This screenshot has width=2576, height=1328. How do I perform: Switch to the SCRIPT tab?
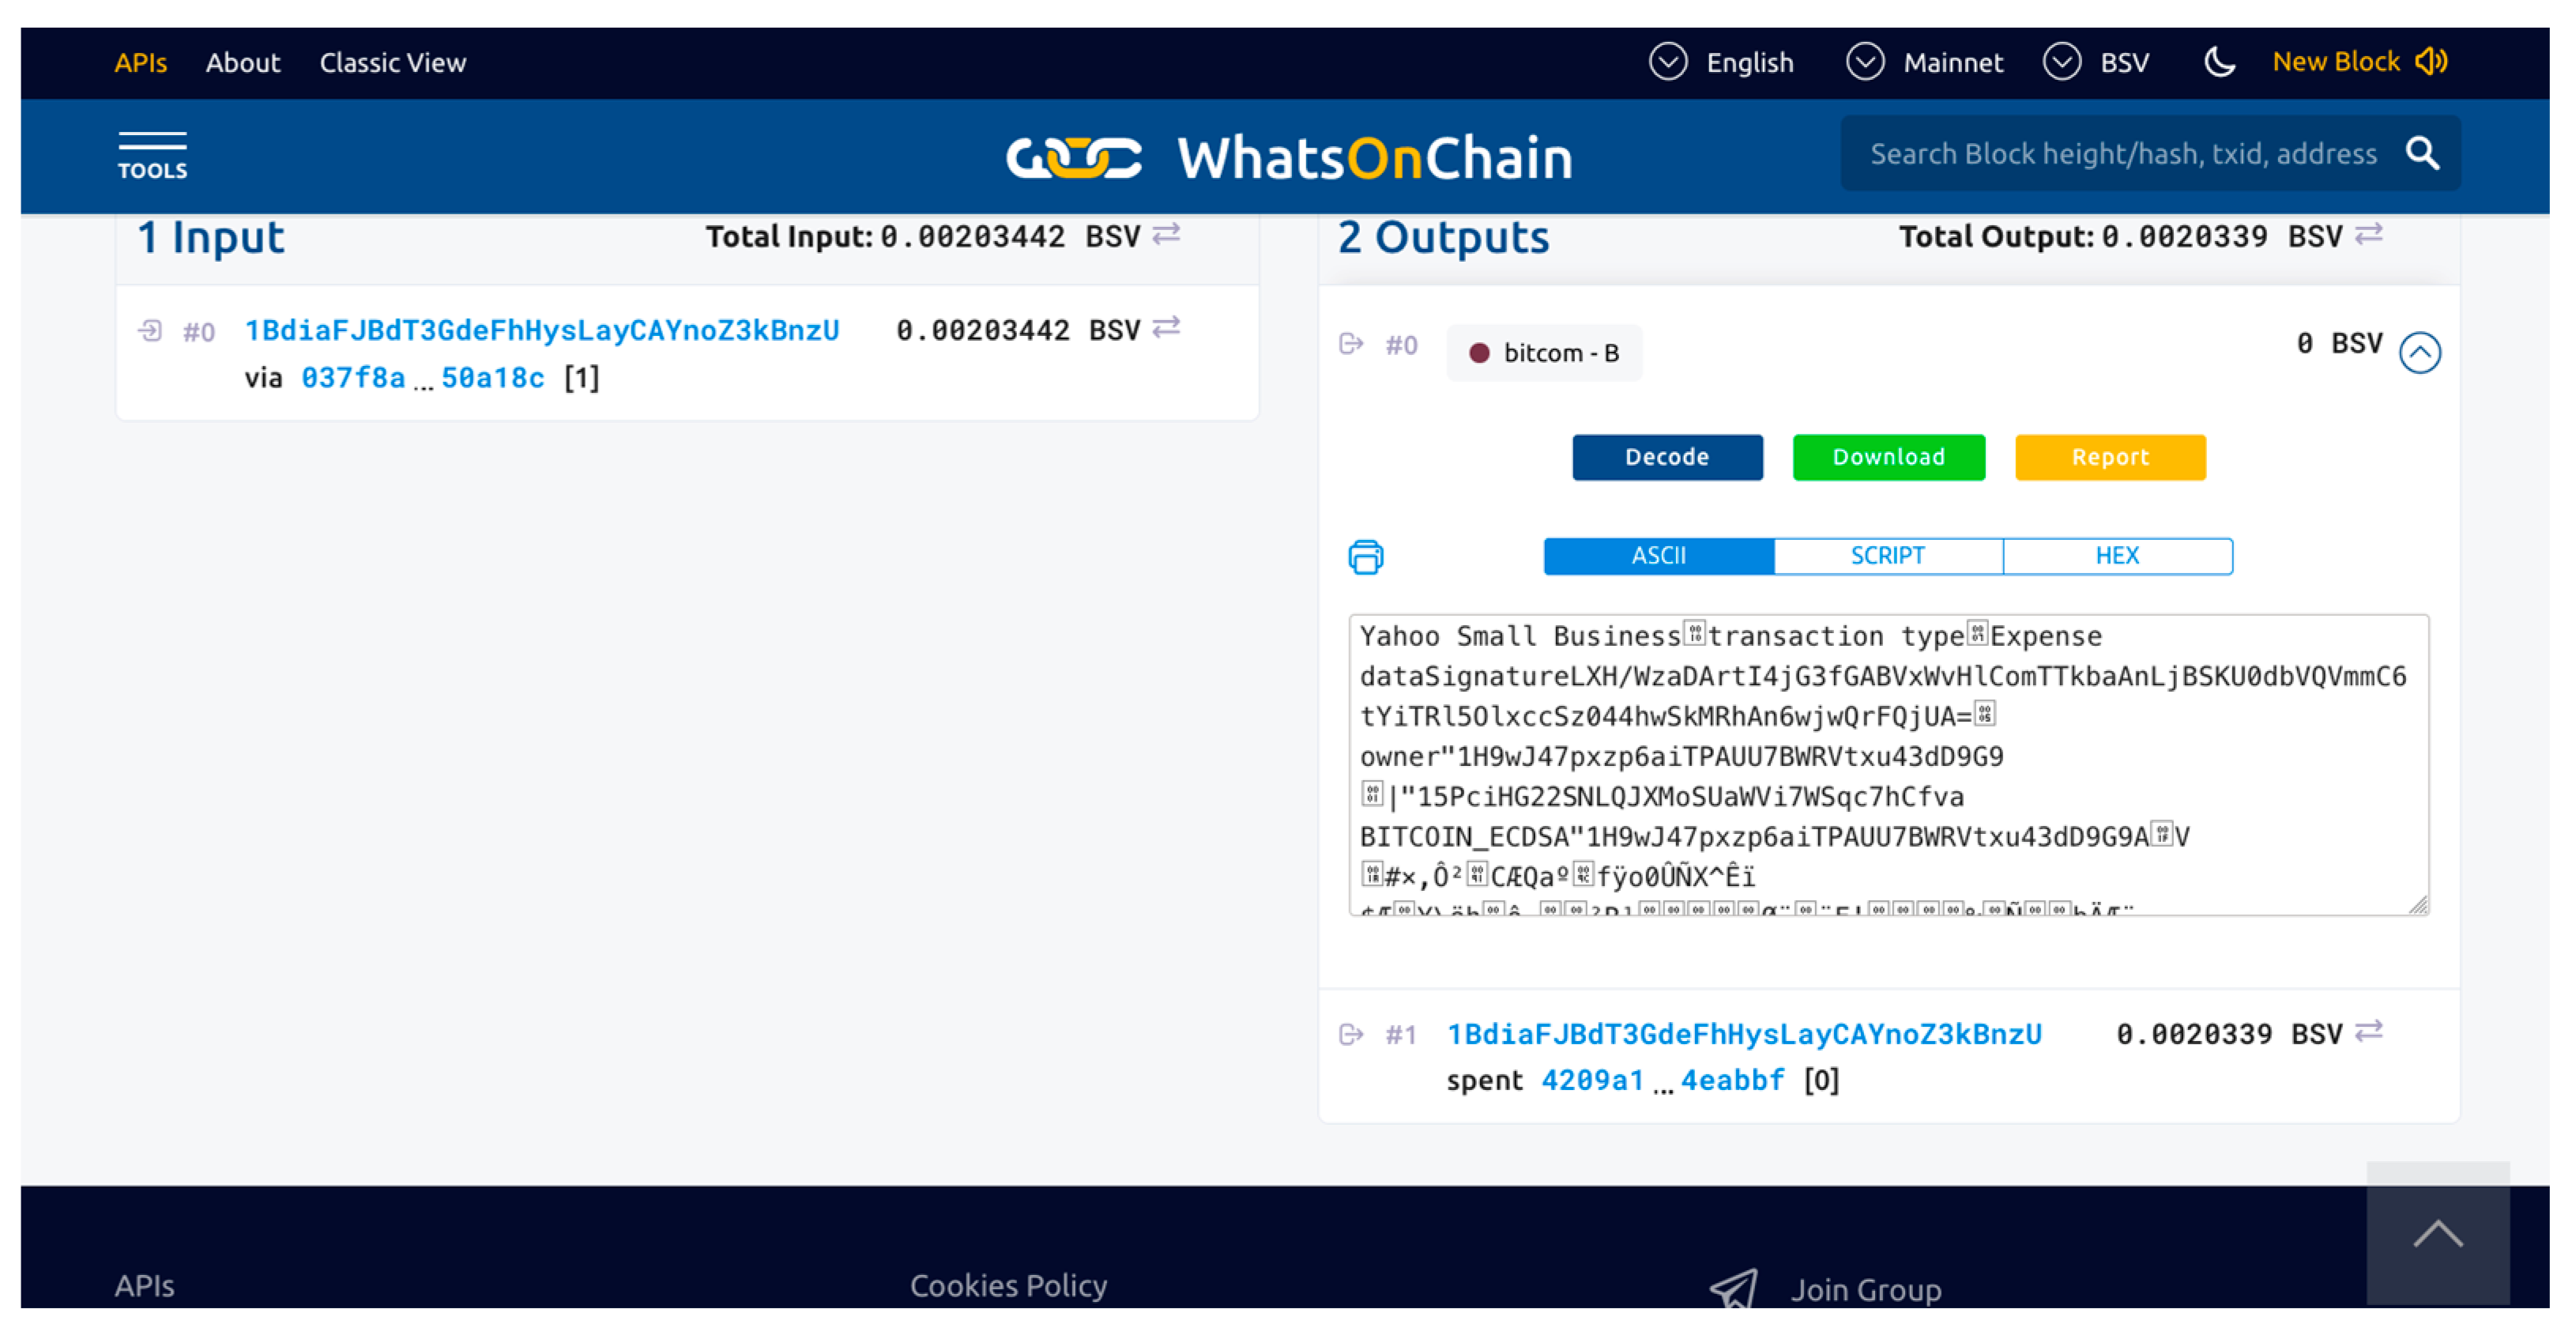(1887, 556)
